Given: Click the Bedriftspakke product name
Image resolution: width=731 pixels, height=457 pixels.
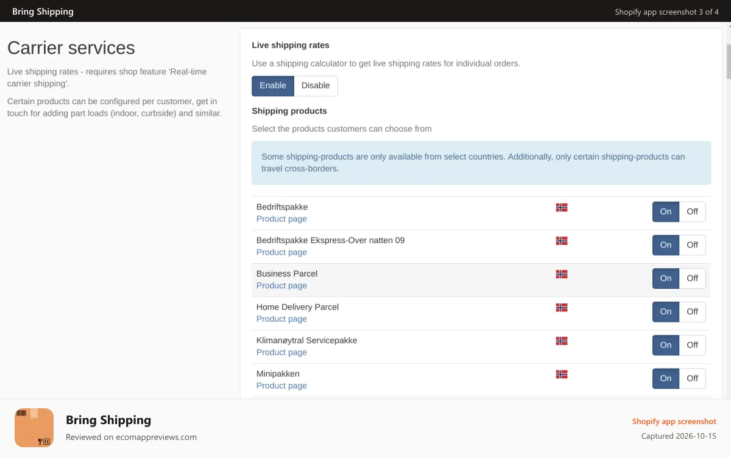Looking at the screenshot, I should point(282,207).
